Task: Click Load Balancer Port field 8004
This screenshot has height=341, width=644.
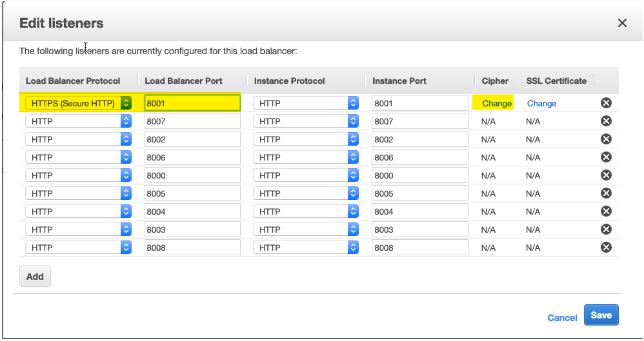Action: click(x=192, y=211)
